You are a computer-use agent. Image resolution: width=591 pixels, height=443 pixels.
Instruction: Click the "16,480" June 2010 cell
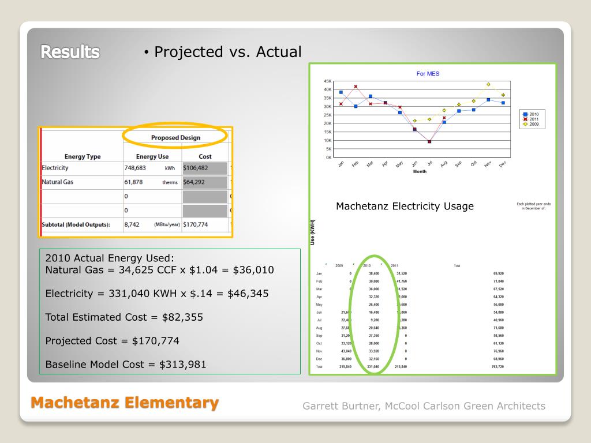pos(374,312)
